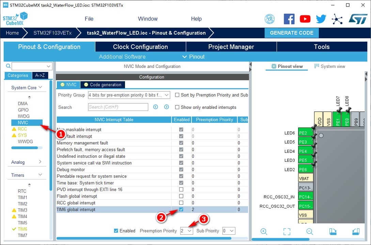Click the GENERATE CODE button
The height and width of the screenshot is (245, 371).
click(x=292, y=33)
